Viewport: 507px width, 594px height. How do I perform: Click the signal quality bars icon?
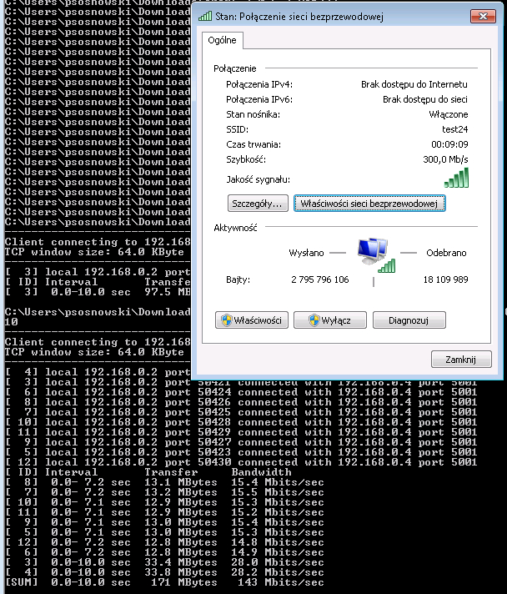click(457, 178)
